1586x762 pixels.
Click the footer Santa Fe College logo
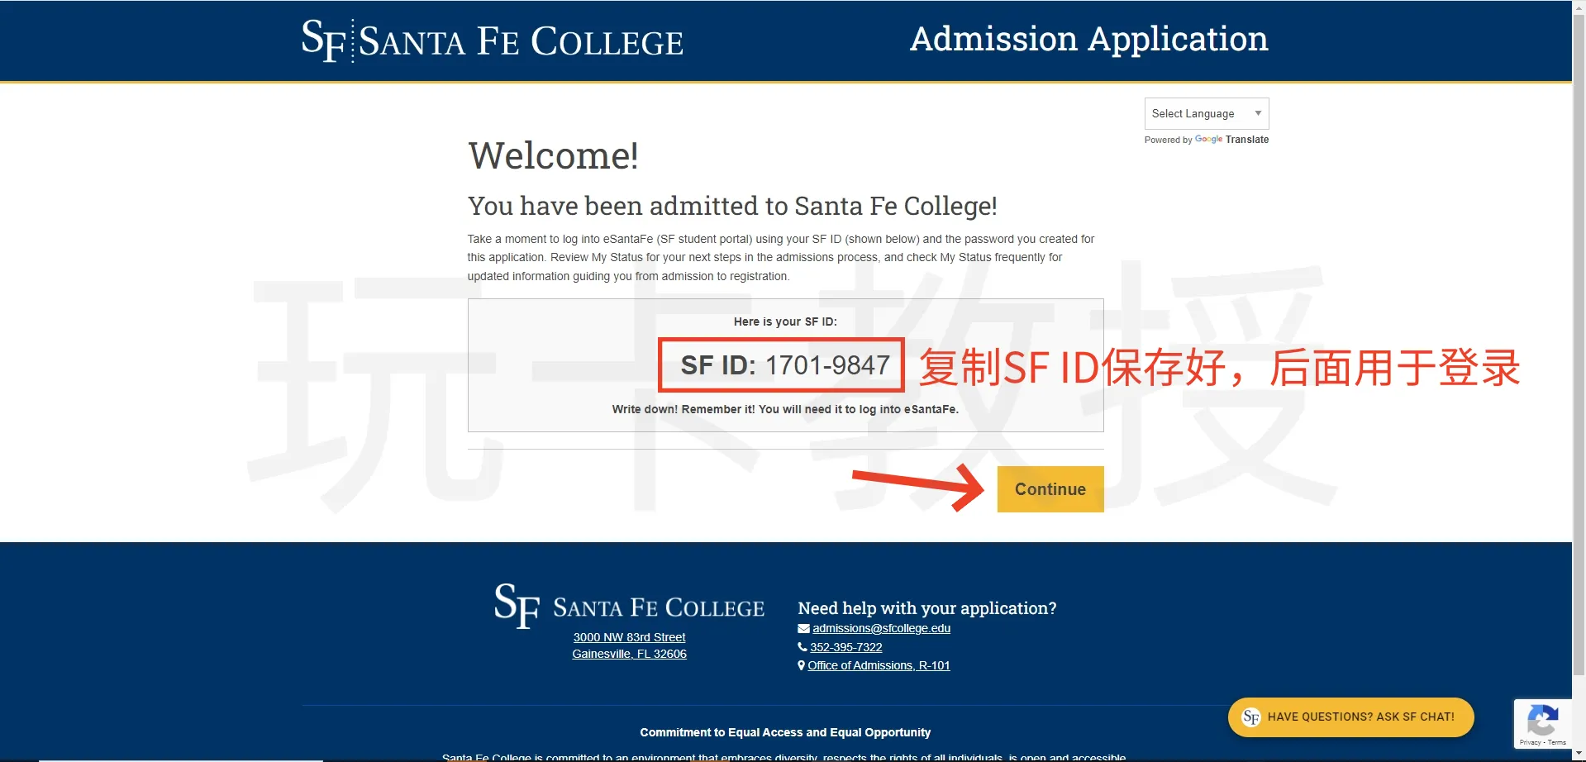click(x=629, y=606)
